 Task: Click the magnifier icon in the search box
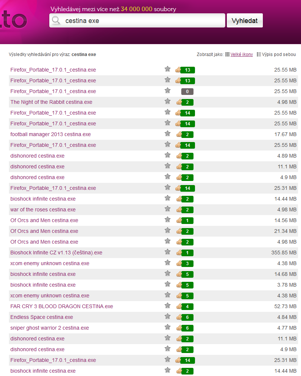tap(56, 20)
